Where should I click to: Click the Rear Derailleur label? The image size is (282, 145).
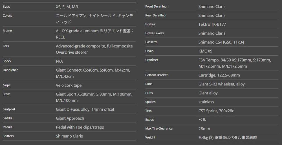[156, 15]
